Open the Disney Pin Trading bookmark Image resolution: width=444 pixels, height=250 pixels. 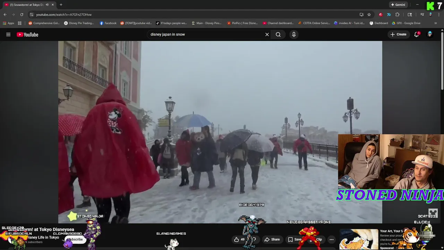79,23
